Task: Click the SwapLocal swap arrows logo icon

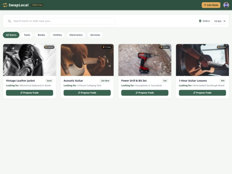Action: (5, 5)
